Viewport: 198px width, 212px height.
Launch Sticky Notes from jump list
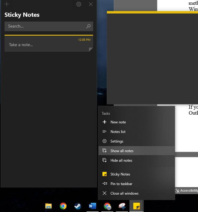[137, 174]
